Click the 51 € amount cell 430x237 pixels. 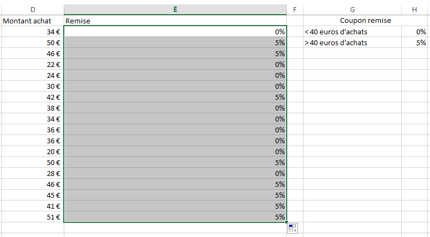(x=33, y=217)
